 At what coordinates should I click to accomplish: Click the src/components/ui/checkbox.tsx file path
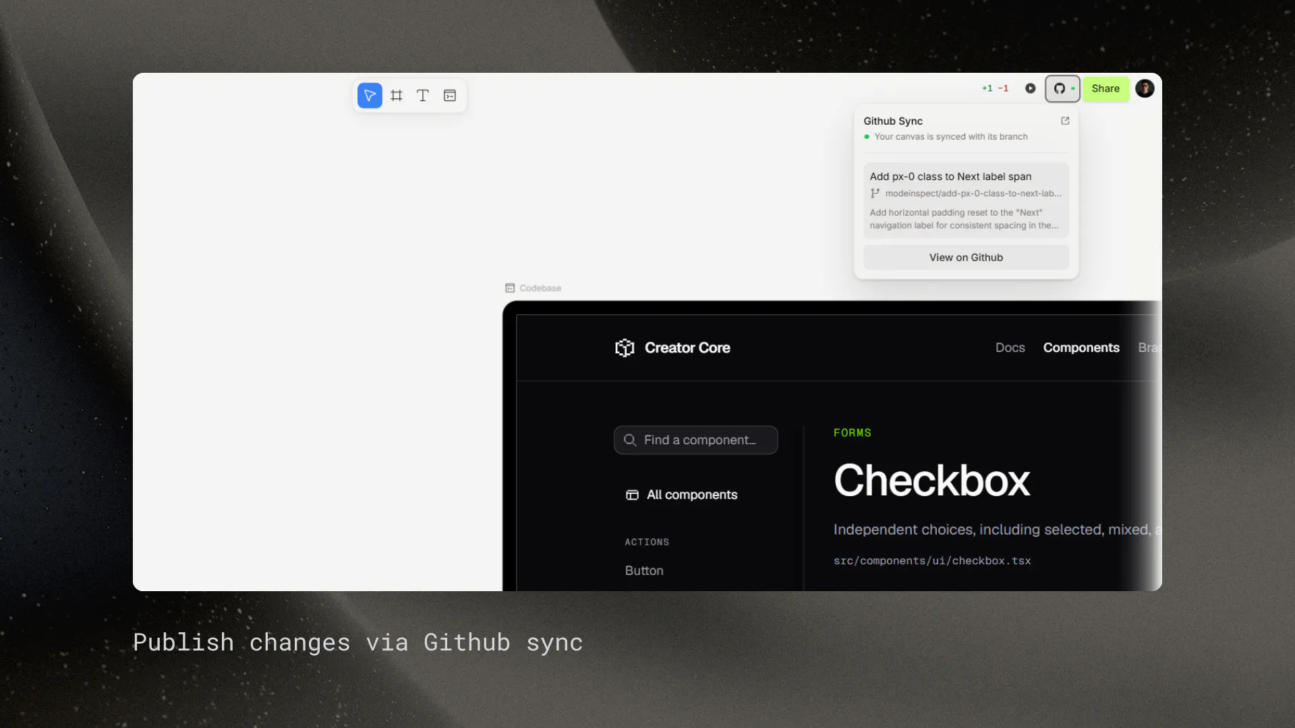click(x=932, y=561)
